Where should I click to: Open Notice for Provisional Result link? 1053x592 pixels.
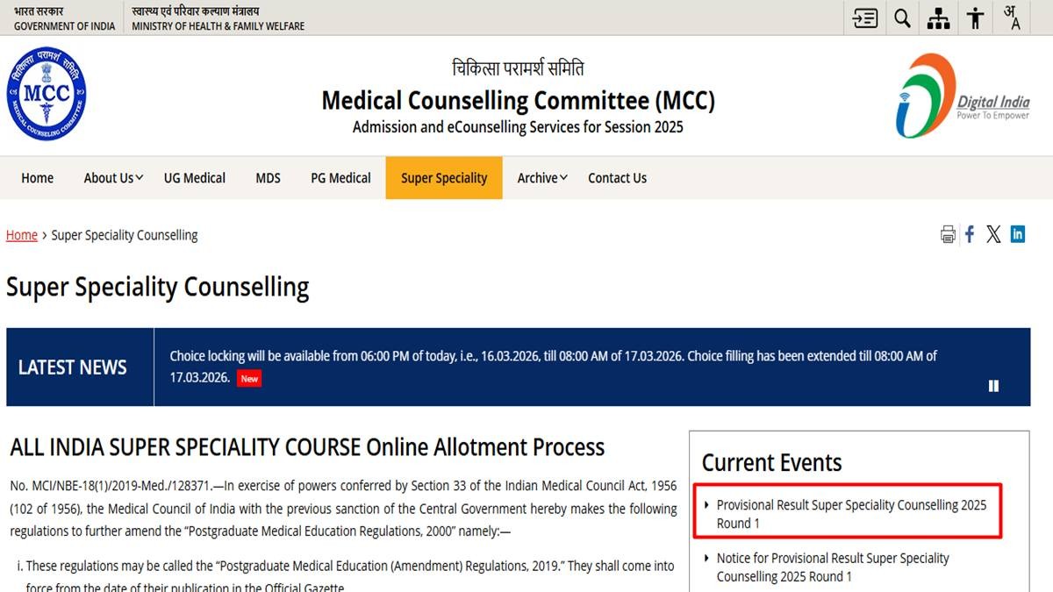click(x=833, y=567)
